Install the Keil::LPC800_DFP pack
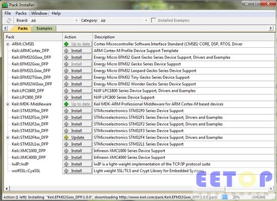The width and height of the screenshot is (277, 201). pos(78,97)
